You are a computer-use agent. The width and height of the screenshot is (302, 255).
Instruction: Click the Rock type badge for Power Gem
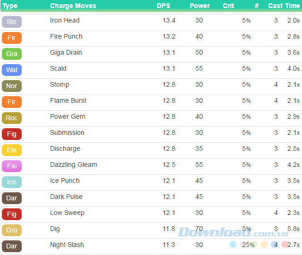click(12, 118)
